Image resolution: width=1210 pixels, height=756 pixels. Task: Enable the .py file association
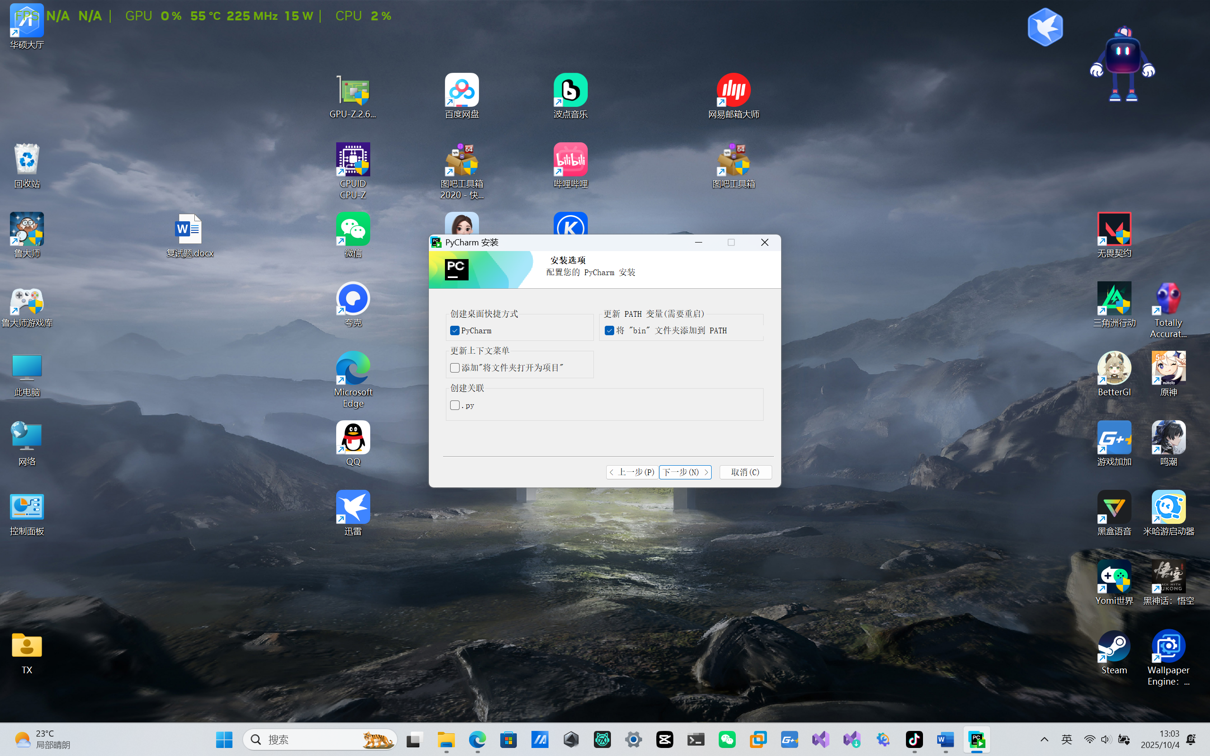tap(454, 405)
